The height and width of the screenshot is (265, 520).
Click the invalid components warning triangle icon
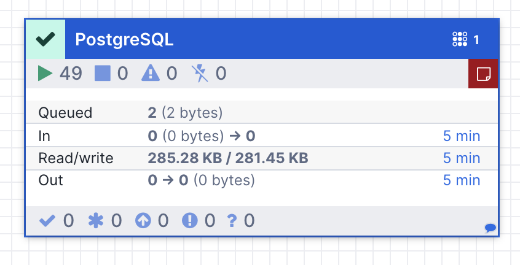click(151, 74)
